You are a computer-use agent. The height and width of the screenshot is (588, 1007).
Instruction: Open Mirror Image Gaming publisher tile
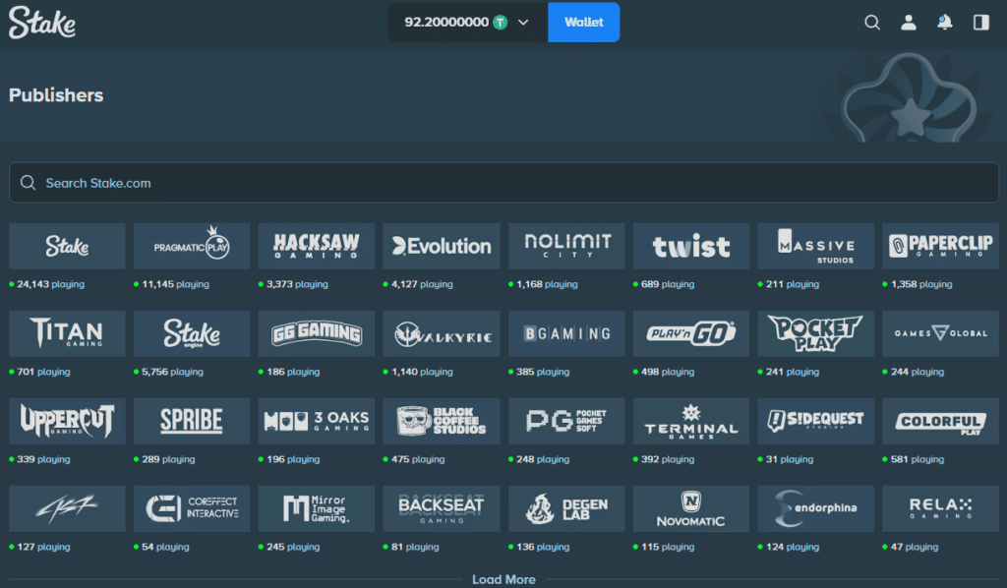tap(316, 509)
